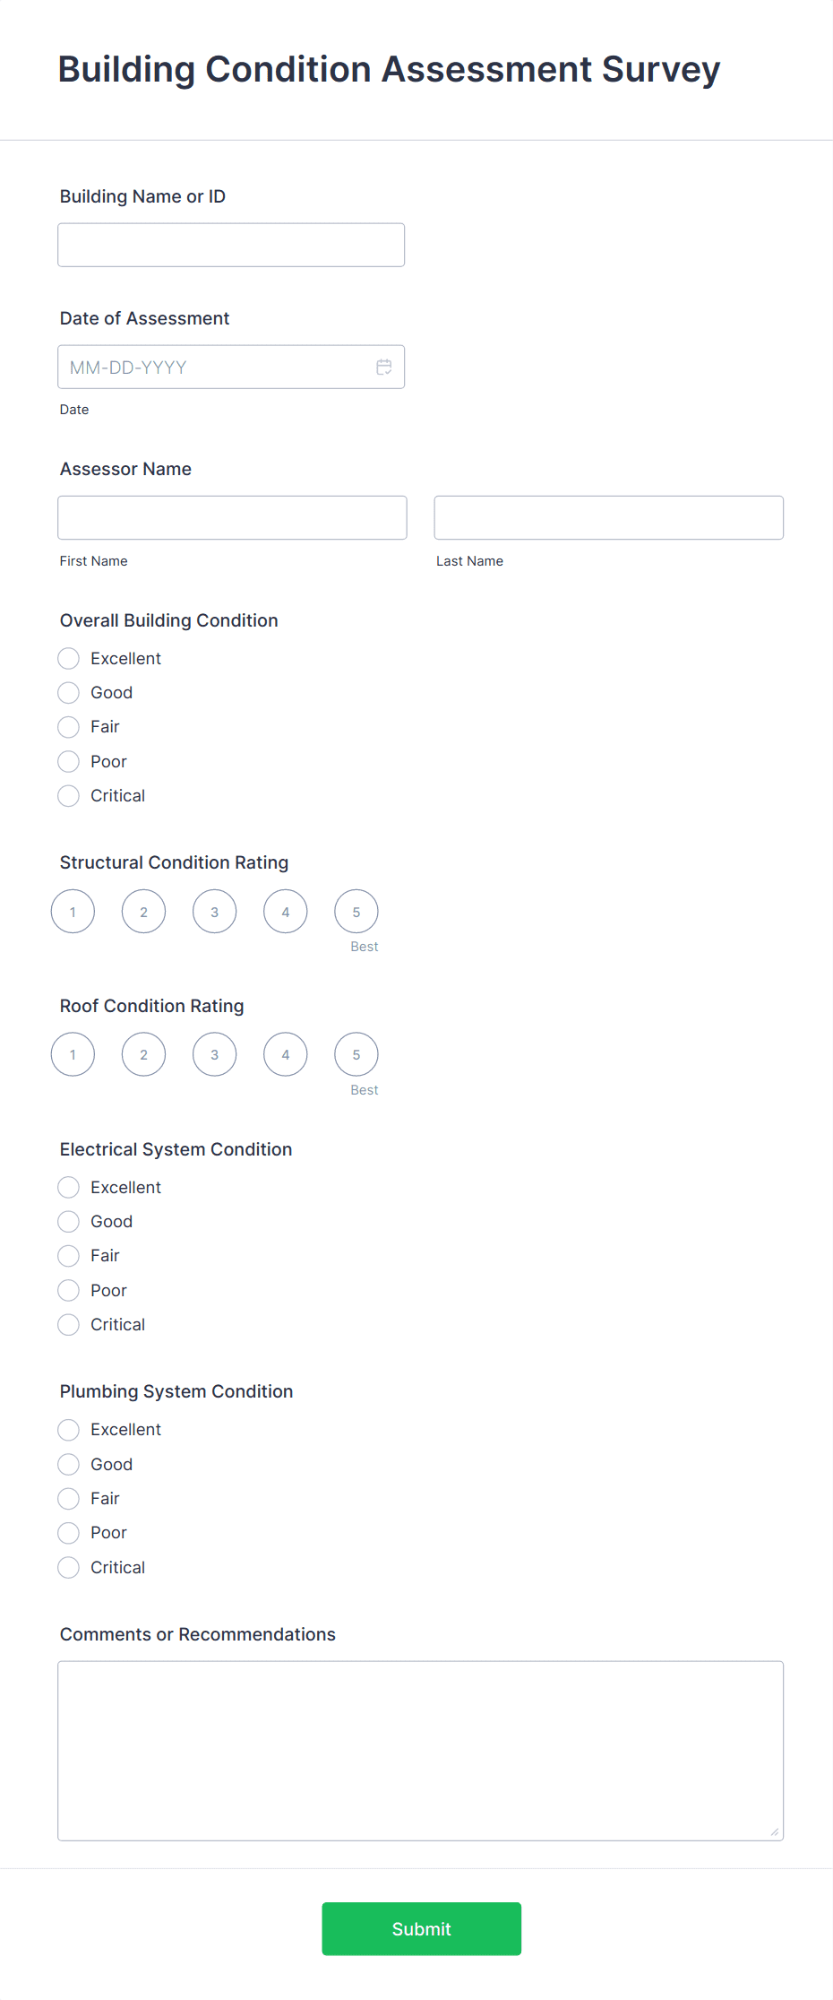
Task: Choose Good for Plumbing System Condition
Action: tap(68, 1463)
